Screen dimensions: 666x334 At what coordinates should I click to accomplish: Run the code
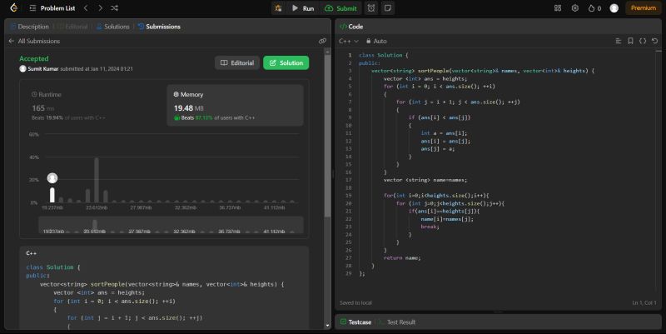[x=303, y=8]
